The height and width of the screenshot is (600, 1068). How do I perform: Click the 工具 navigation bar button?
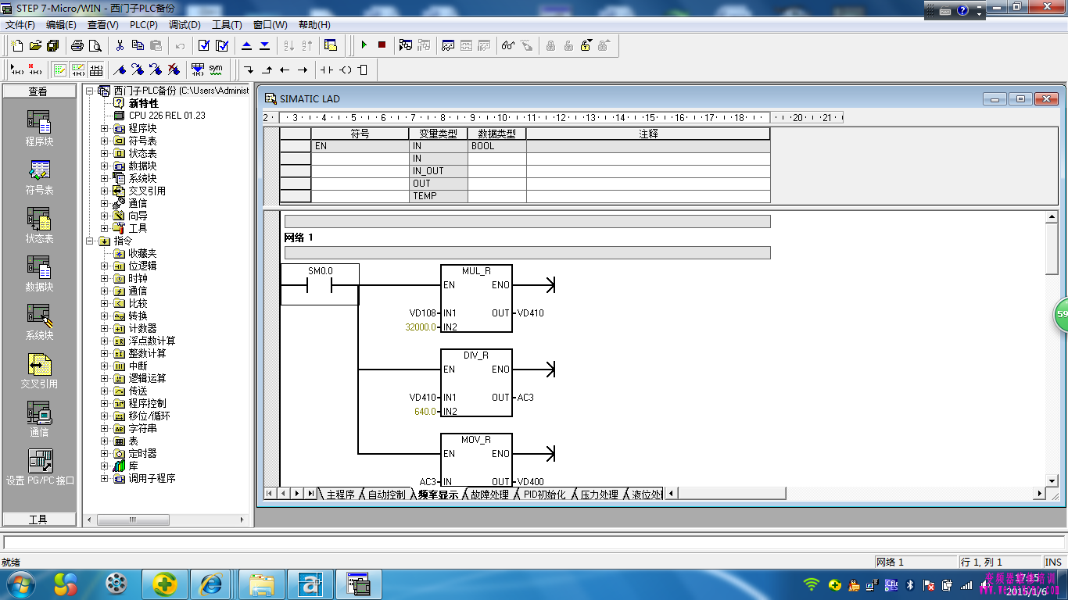pyautogui.click(x=39, y=520)
